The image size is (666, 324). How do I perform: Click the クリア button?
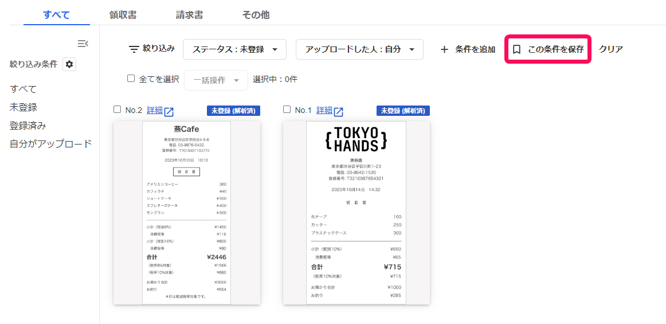[610, 49]
